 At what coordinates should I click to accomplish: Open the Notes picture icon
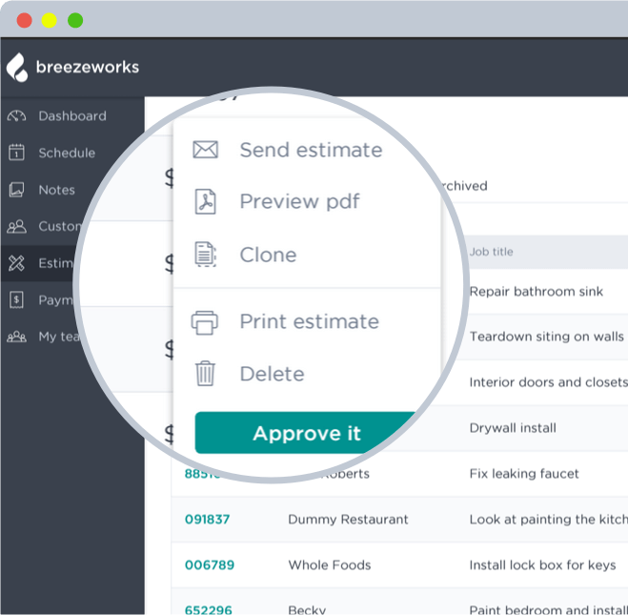[x=16, y=190]
